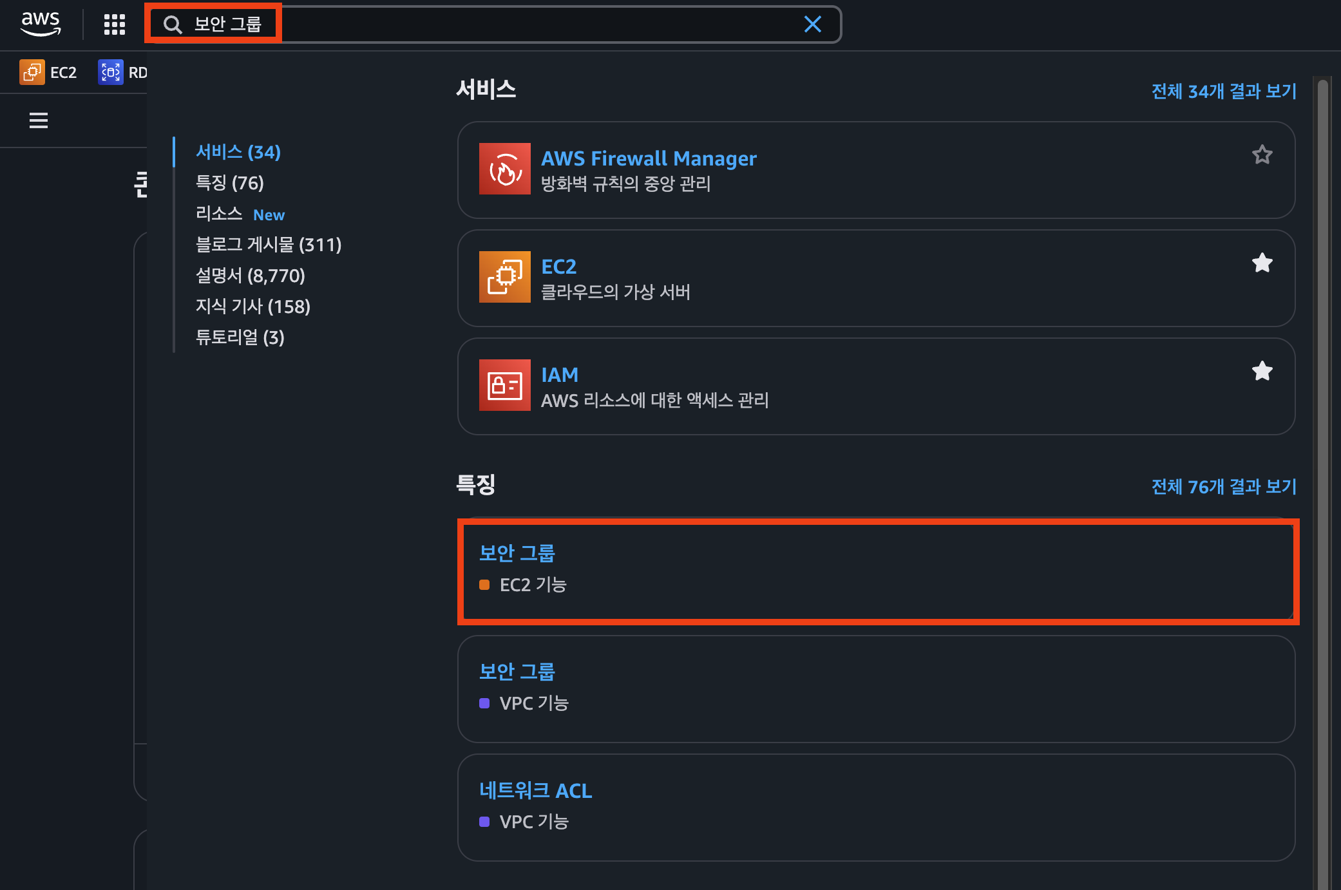Favorite AWS Firewall Manager with the star
Screen dimensions: 1341x890
(x=1262, y=155)
